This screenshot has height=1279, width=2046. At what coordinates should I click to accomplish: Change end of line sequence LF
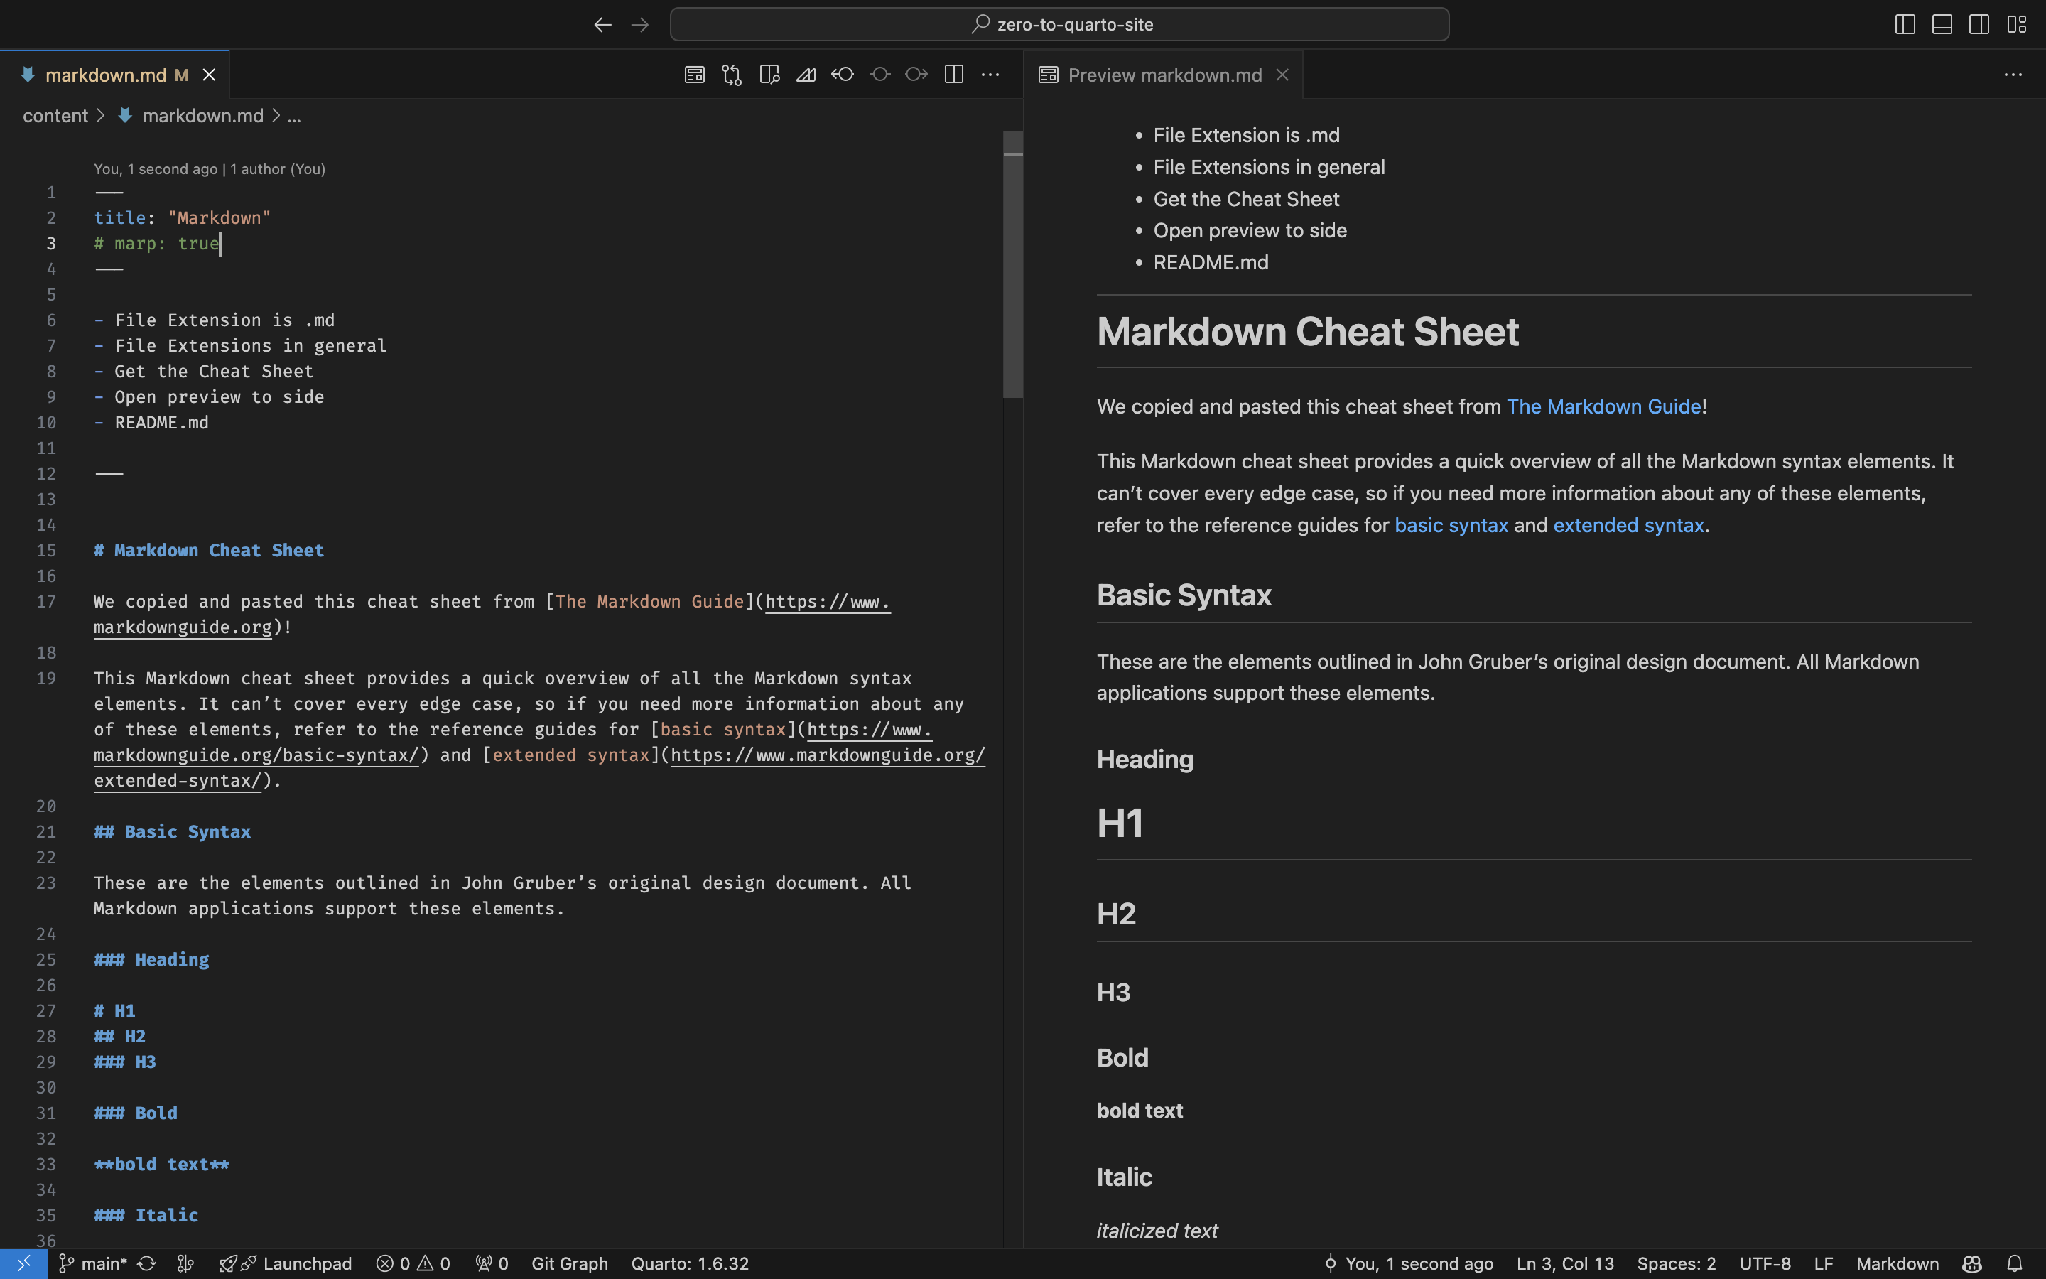tap(1824, 1263)
